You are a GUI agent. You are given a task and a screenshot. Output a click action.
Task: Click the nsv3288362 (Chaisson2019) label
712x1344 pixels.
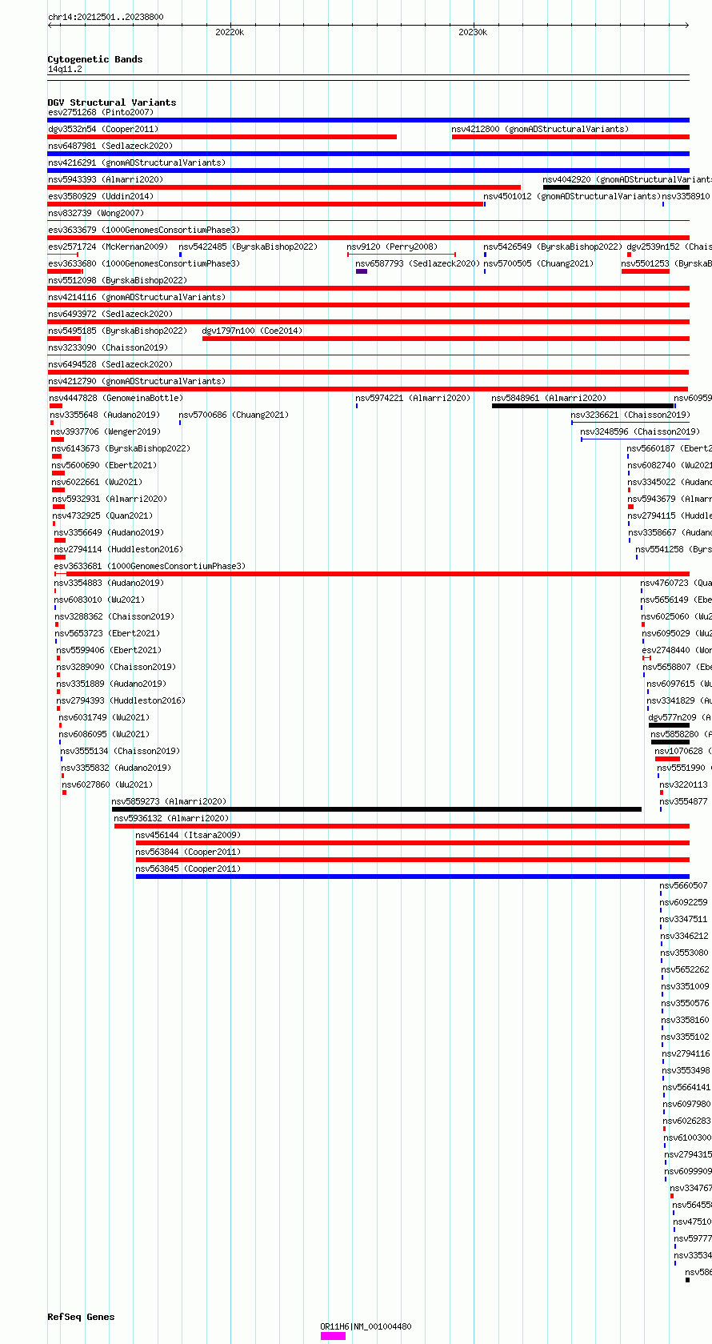[x=114, y=616]
